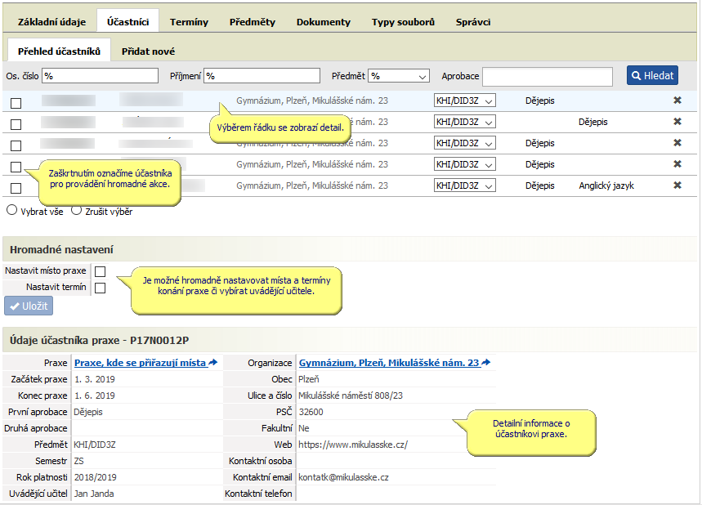Select email kontatk@mikulasske.cz
The image size is (702, 505).
coord(343,477)
